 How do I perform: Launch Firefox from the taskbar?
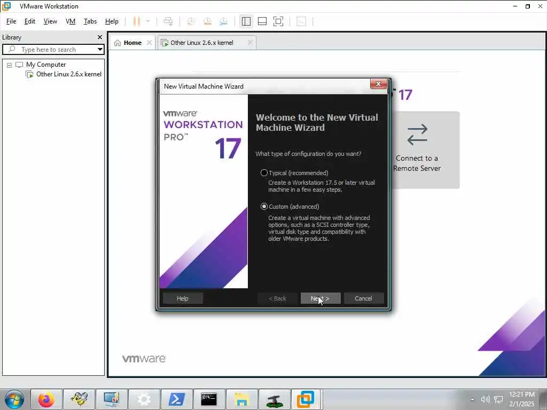tap(46, 399)
